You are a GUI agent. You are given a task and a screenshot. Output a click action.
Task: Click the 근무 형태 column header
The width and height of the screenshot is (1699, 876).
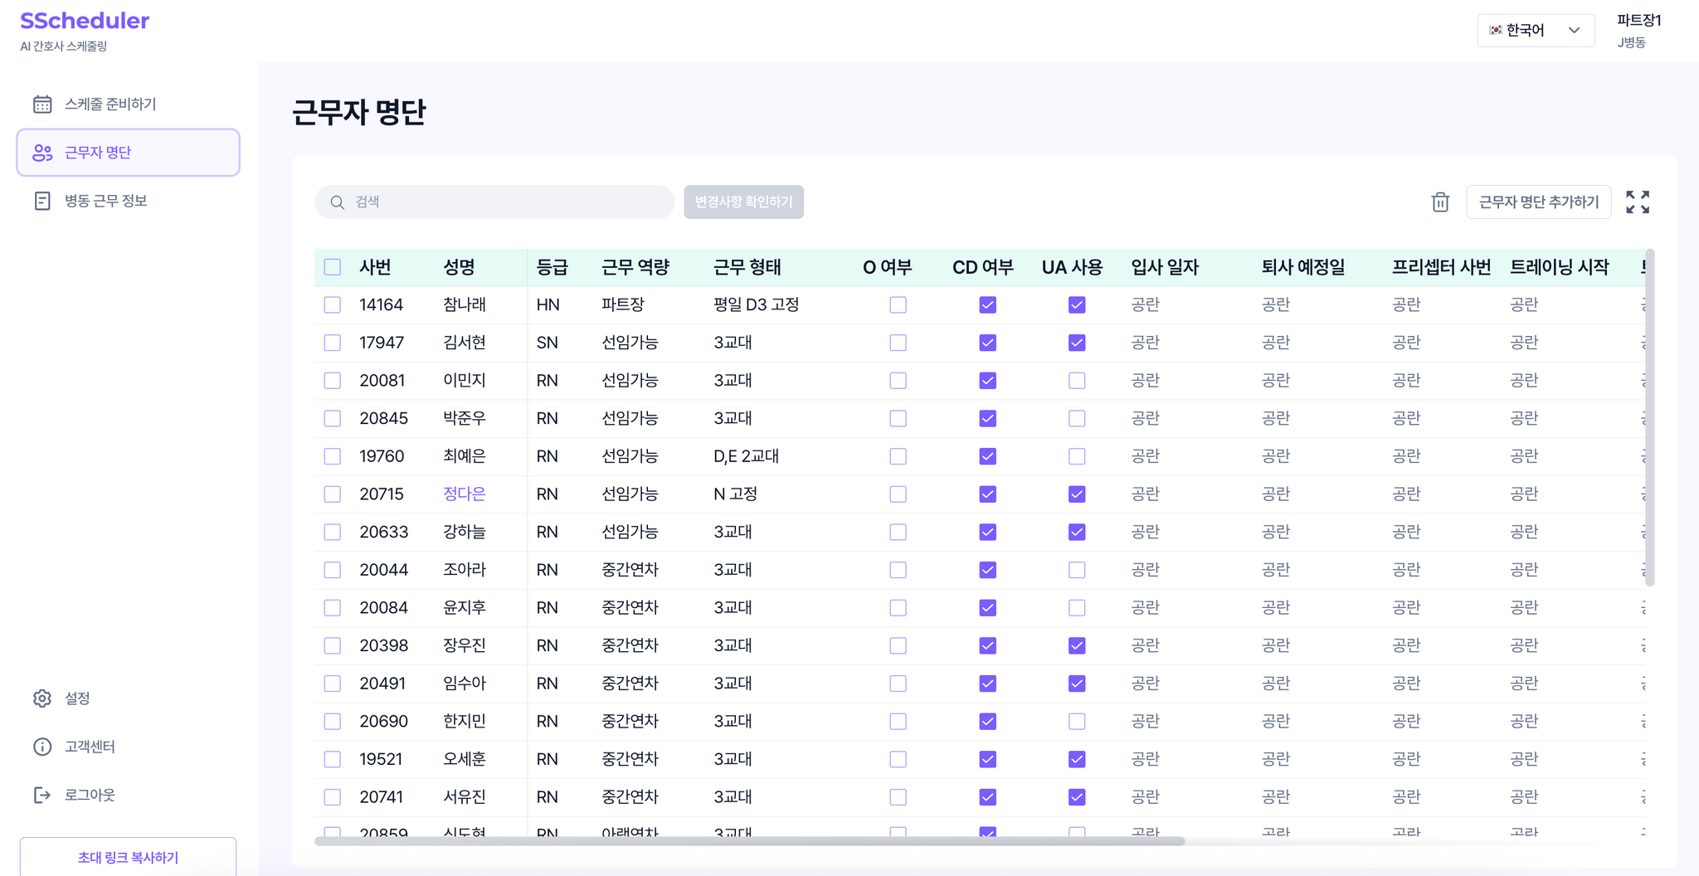pos(747,267)
